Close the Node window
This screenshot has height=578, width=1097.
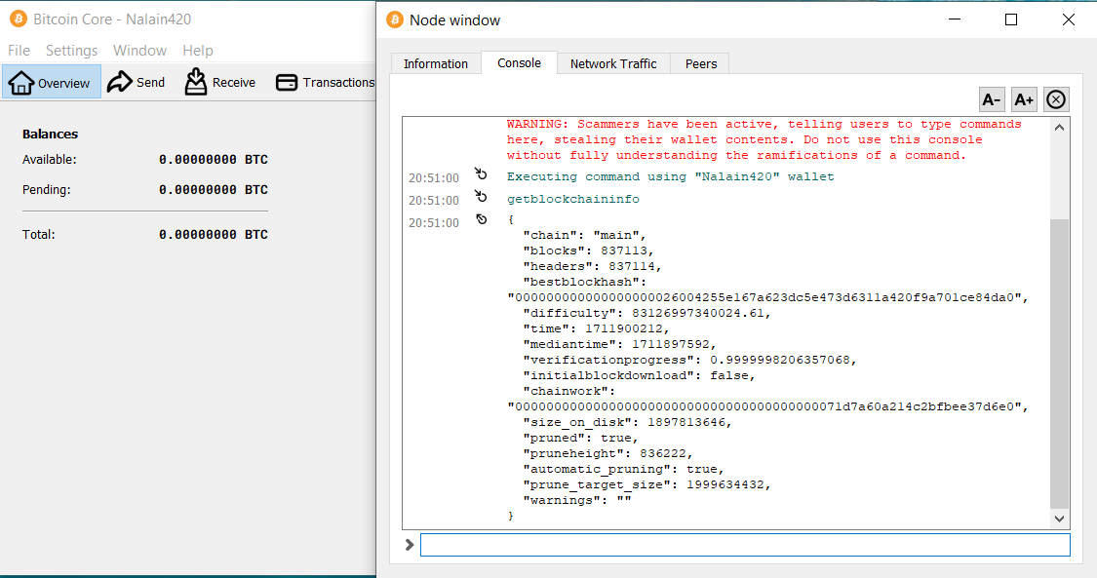(1069, 19)
